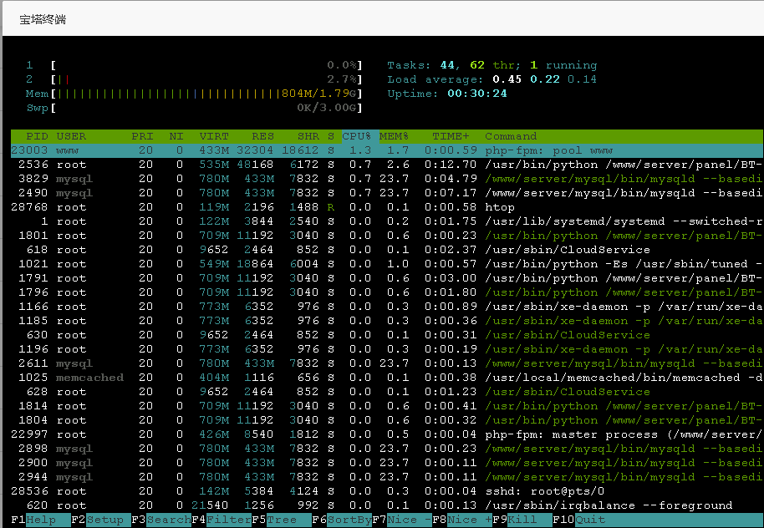The image size is (764, 528).
Task: Switch to F5 Tree view
Action: (x=282, y=520)
